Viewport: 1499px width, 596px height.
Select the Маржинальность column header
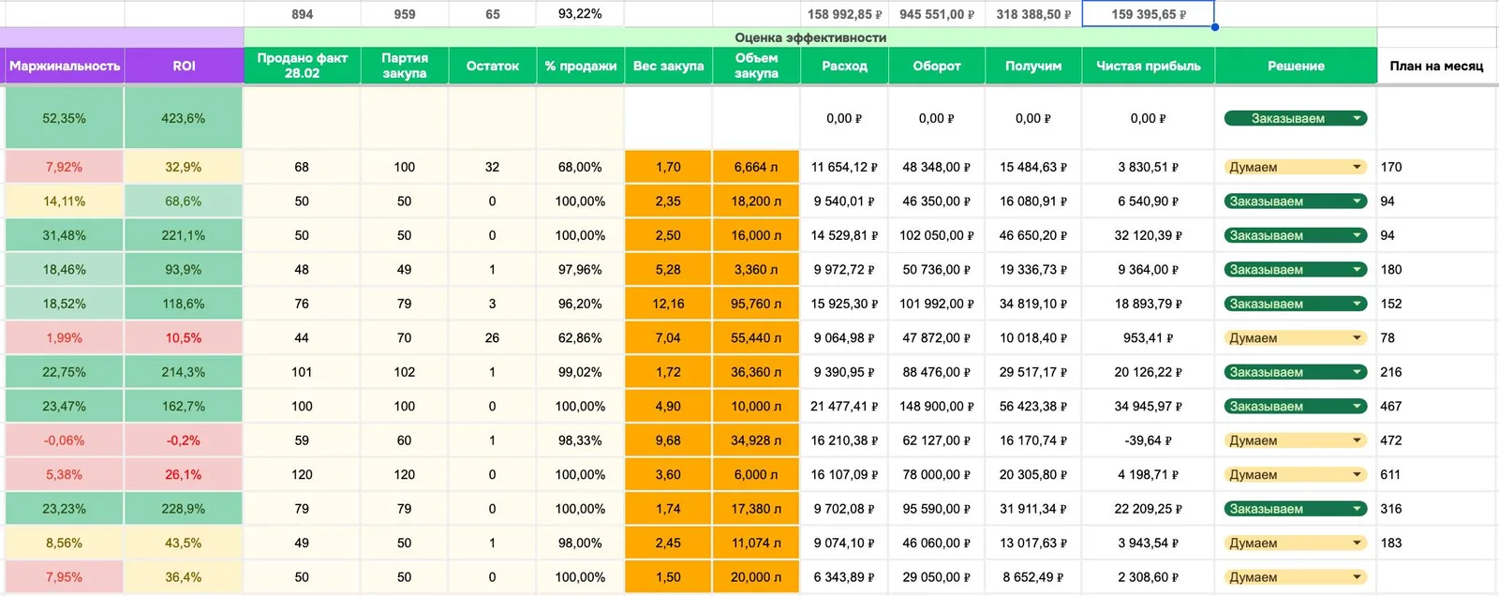(x=65, y=66)
